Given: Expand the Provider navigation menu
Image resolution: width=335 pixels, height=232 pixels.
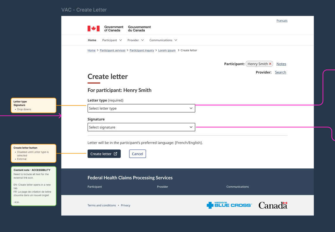Looking at the screenshot, I should (x=135, y=40).
